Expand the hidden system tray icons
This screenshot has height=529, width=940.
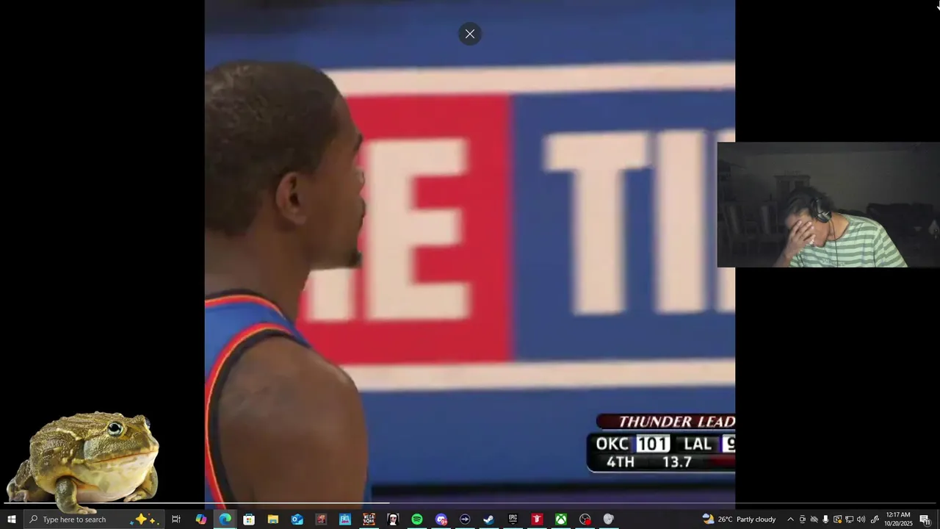click(790, 519)
